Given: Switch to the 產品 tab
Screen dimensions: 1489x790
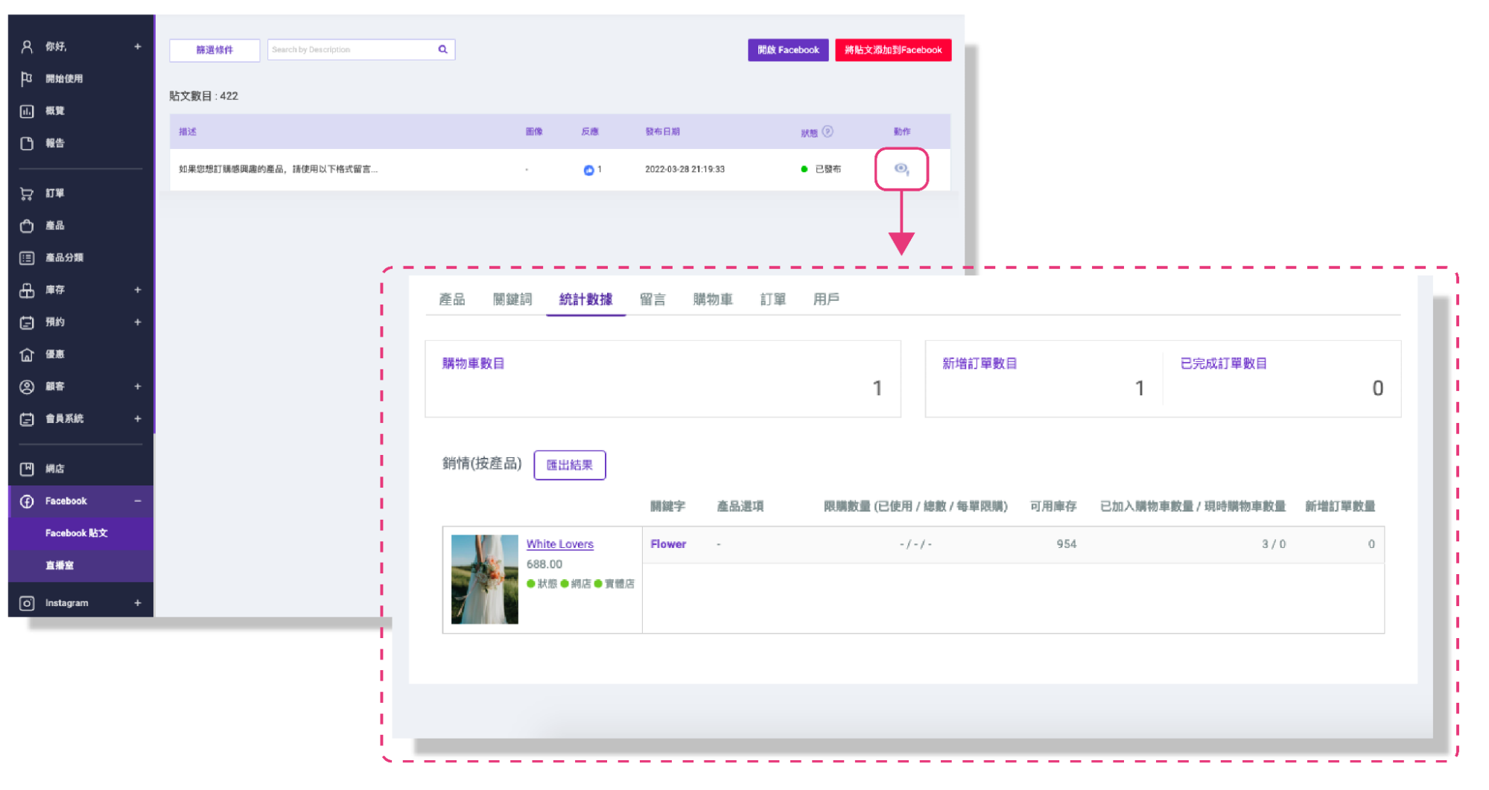Looking at the screenshot, I should [452, 299].
